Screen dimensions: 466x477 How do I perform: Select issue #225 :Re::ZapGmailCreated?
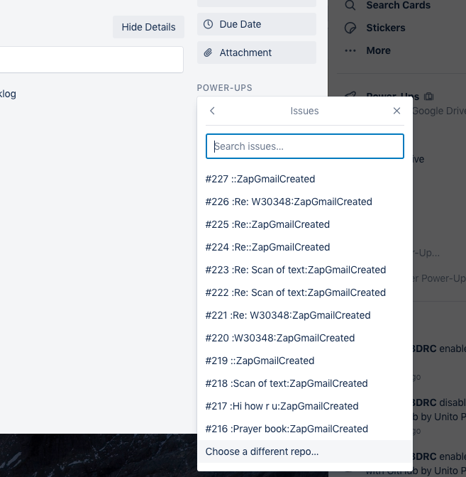click(x=305, y=224)
